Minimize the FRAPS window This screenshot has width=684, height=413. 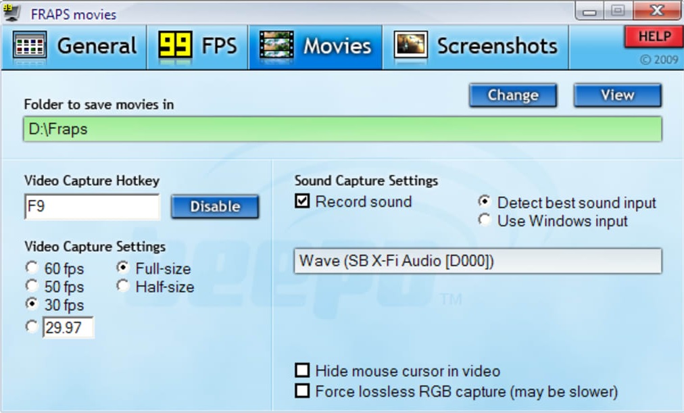589,11
